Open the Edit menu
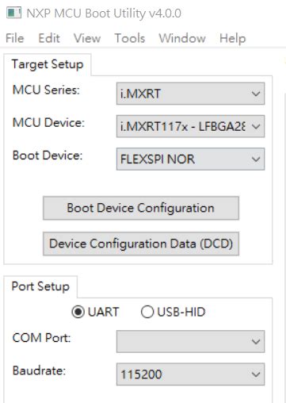The width and height of the screenshot is (286, 403). (49, 38)
